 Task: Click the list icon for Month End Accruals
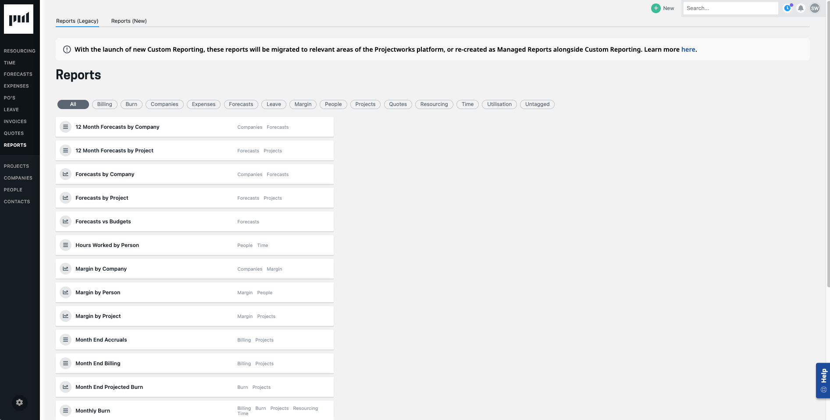[66, 340]
